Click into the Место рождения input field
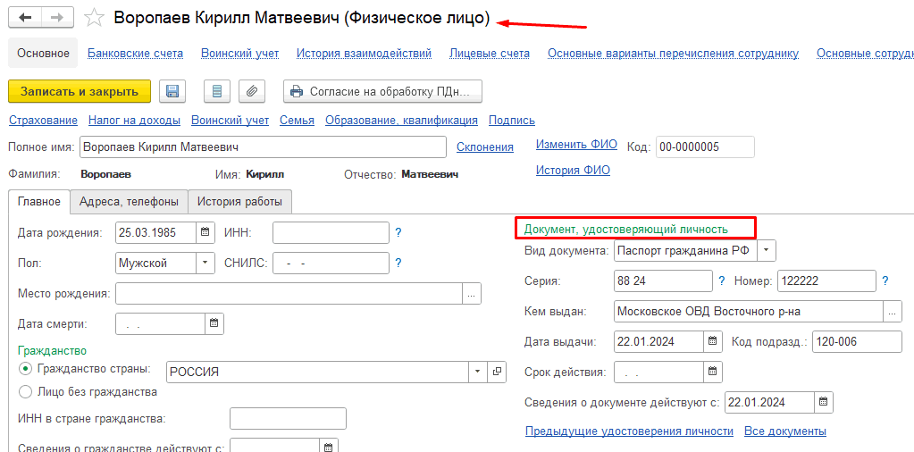This screenshot has width=914, height=452. [x=288, y=293]
